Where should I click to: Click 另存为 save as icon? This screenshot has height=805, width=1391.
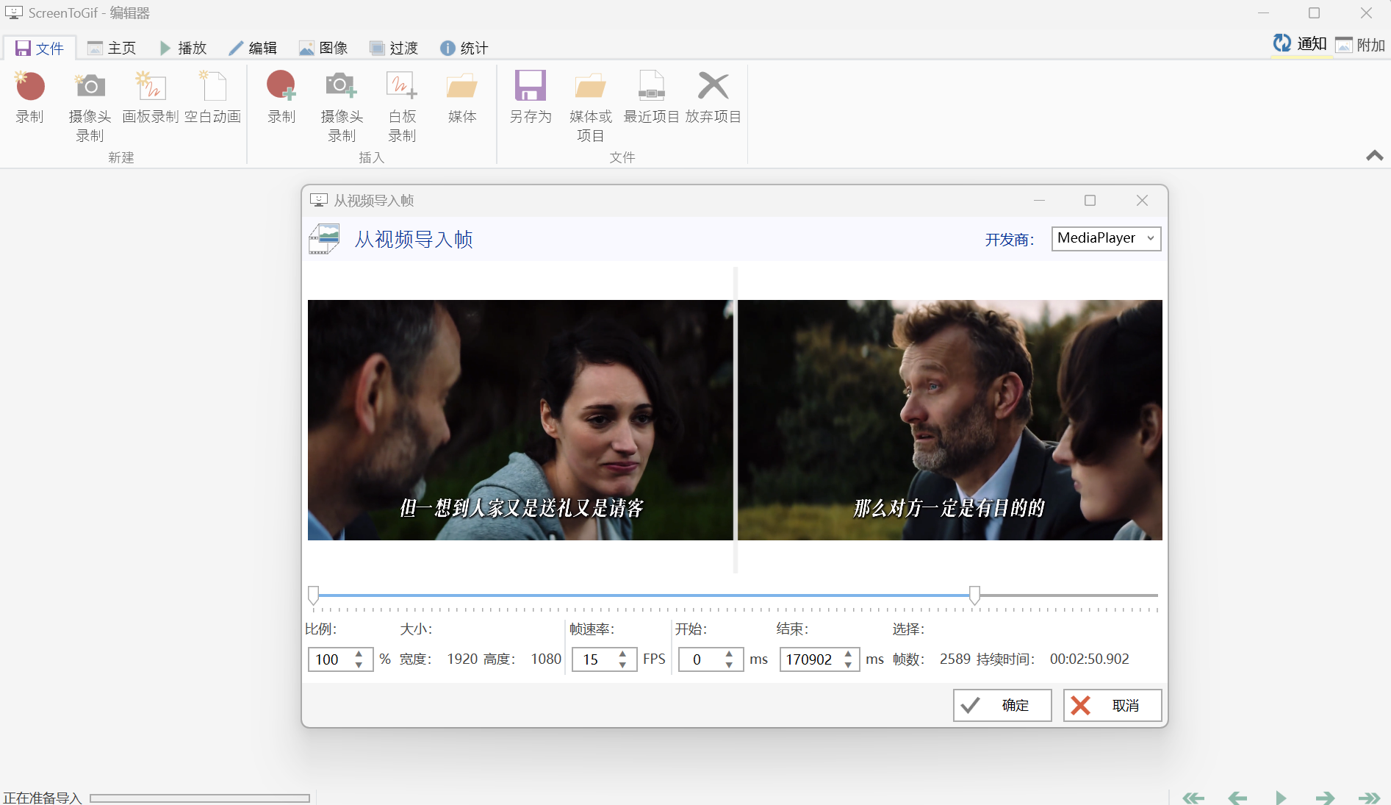click(531, 97)
